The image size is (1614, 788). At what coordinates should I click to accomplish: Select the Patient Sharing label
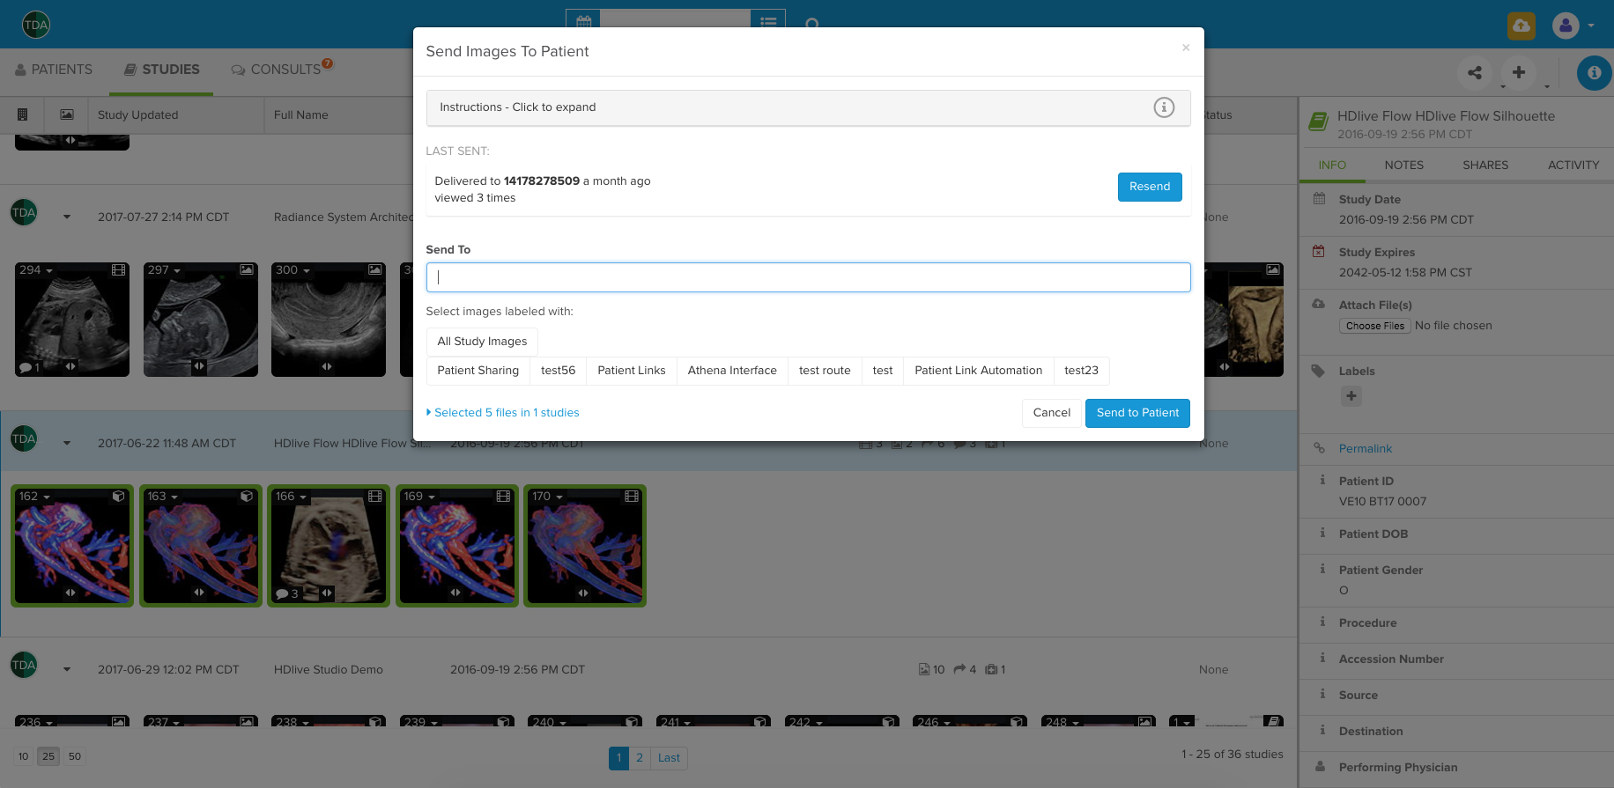(478, 371)
